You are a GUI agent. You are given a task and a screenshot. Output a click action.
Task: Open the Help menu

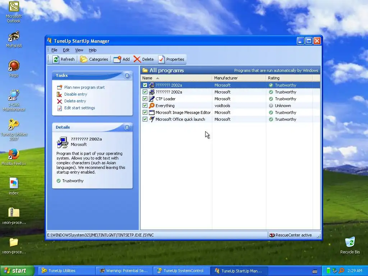[x=92, y=50]
